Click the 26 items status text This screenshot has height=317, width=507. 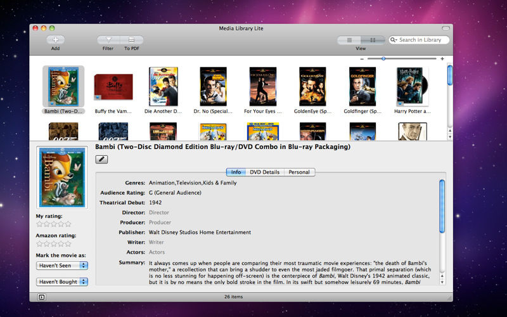[x=233, y=297]
